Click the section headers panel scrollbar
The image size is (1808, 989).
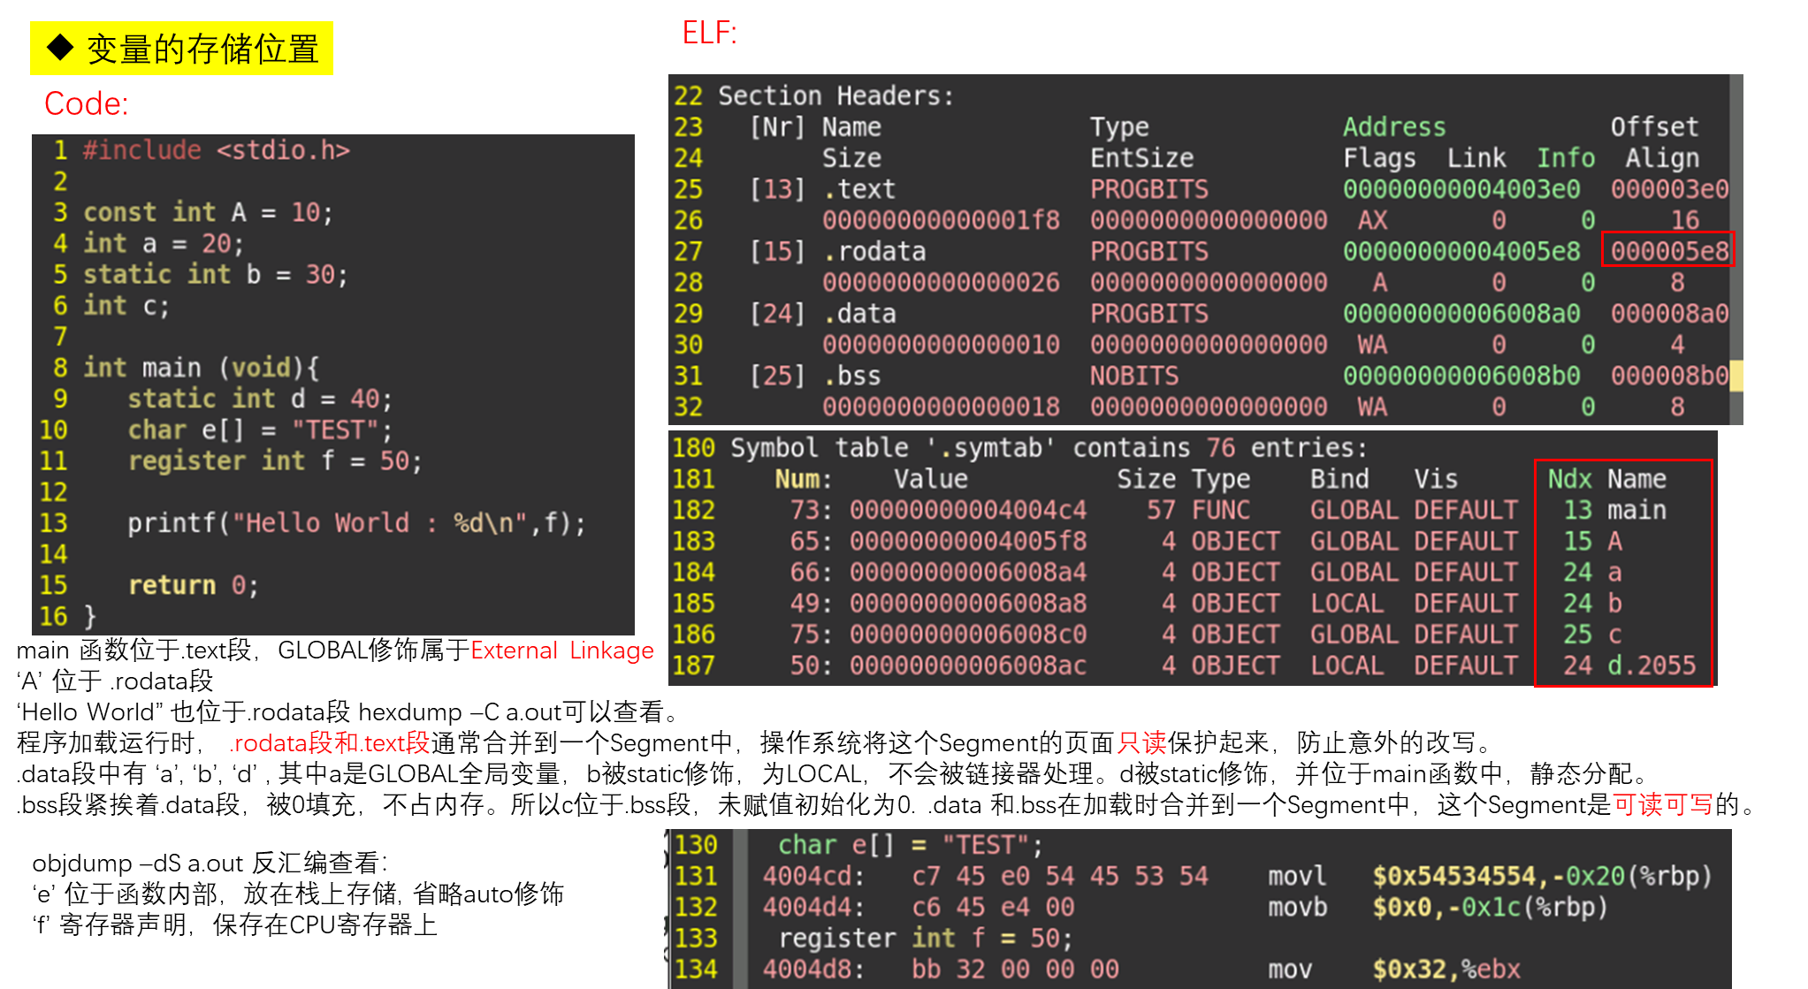[x=1736, y=249]
